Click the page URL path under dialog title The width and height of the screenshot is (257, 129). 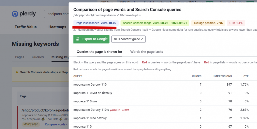107,15
